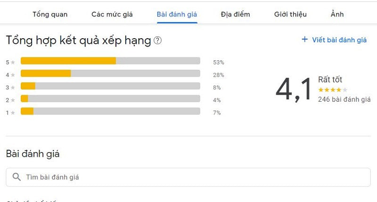The height and width of the screenshot is (202, 377).
Task: Click the 3-star rating bar
Action: (x=110, y=86)
